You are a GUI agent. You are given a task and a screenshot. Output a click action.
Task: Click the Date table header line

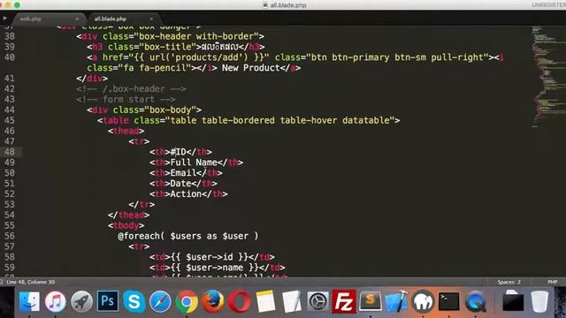pos(183,183)
